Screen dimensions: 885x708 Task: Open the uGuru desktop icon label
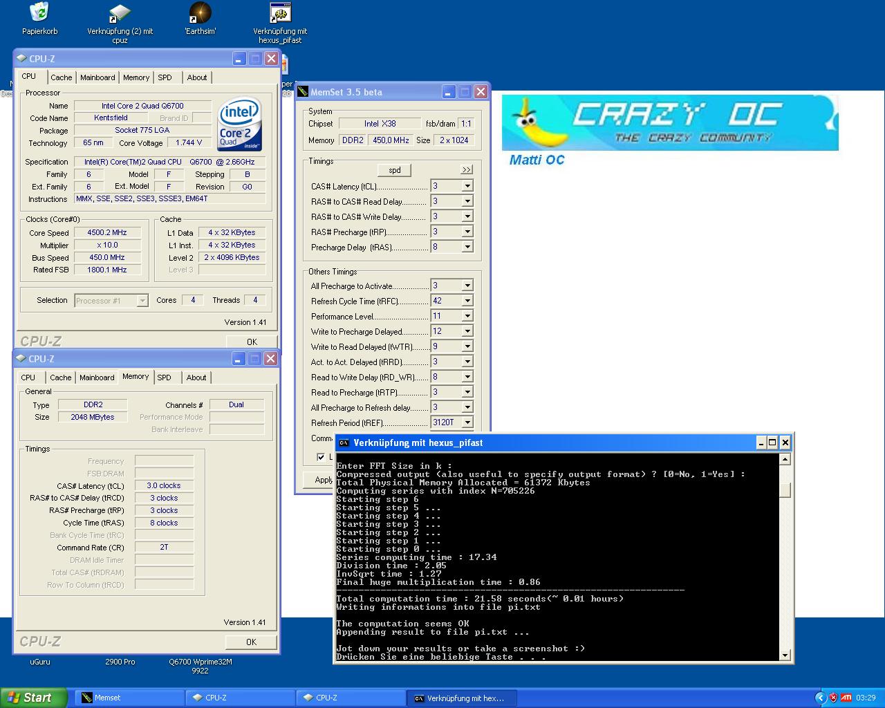(40, 662)
